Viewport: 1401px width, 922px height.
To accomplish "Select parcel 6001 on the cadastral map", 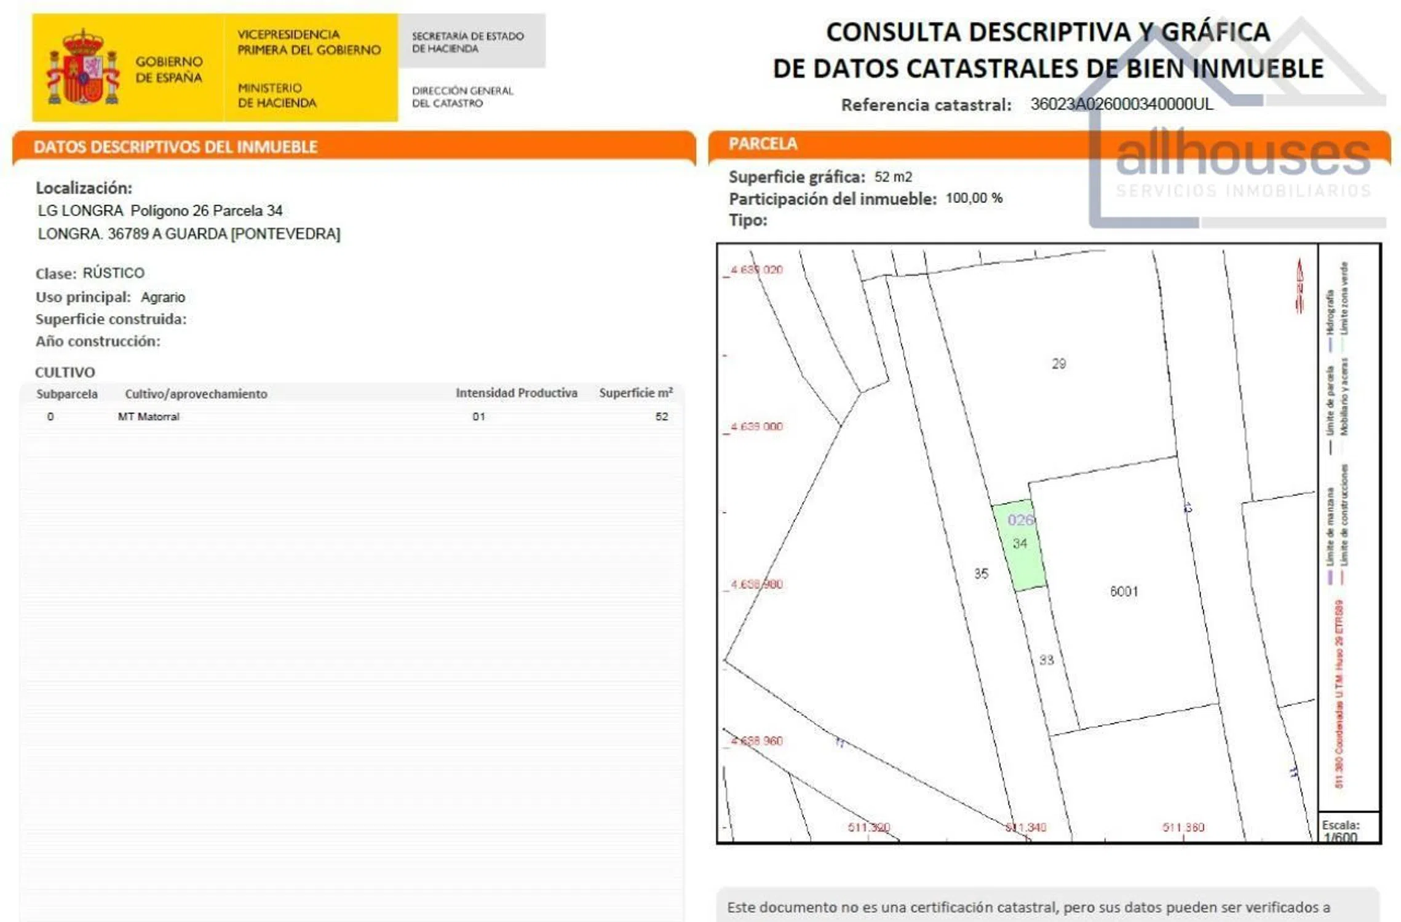I will [1124, 591].
